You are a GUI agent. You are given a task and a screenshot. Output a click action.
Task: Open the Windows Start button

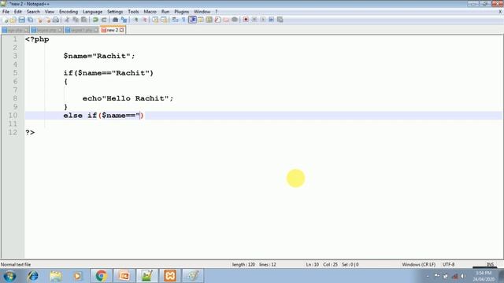(x=9, y=276)
